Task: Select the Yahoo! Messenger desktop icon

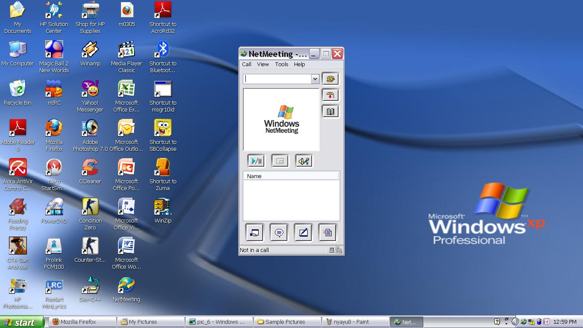Action: point(90,97)
